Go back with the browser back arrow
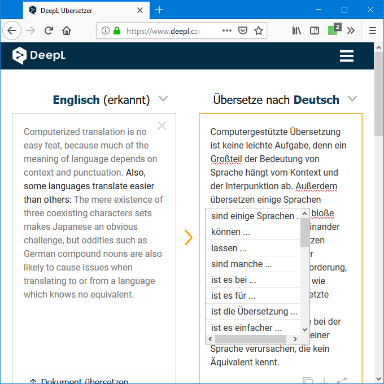 point(12,30)
